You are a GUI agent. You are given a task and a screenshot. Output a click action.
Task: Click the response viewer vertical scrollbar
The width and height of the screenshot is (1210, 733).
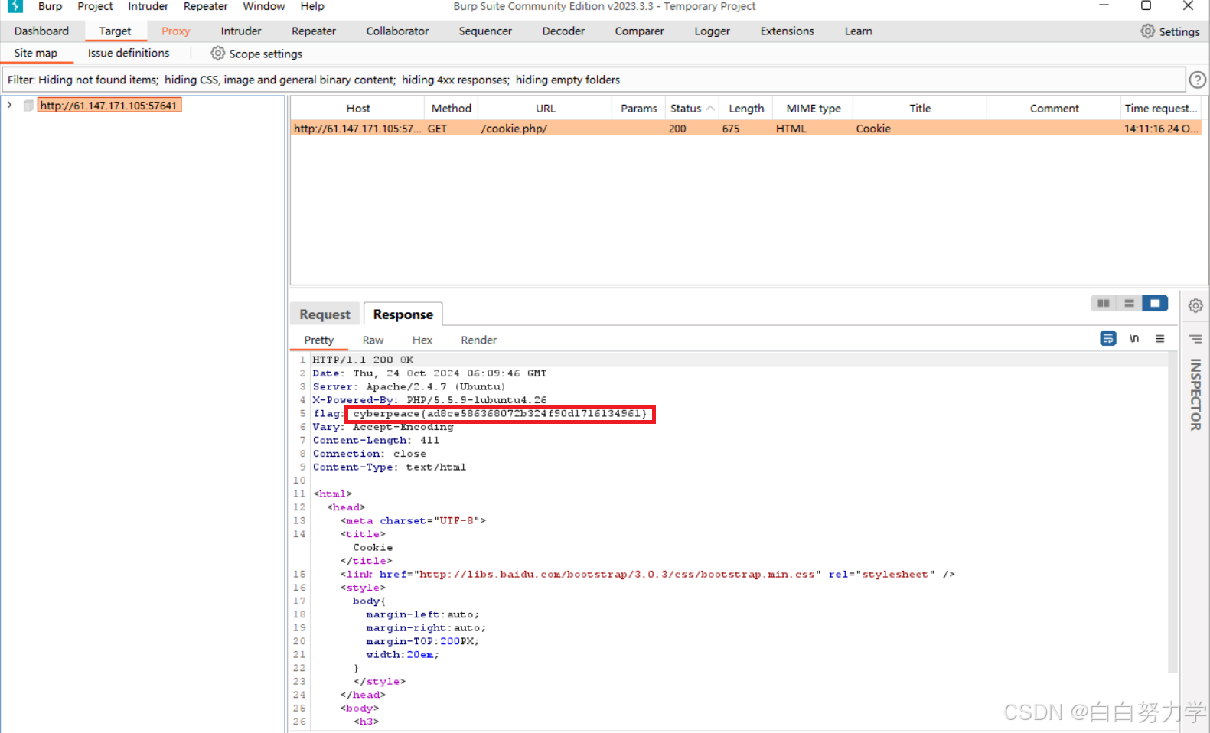[x=1172, y=513]
